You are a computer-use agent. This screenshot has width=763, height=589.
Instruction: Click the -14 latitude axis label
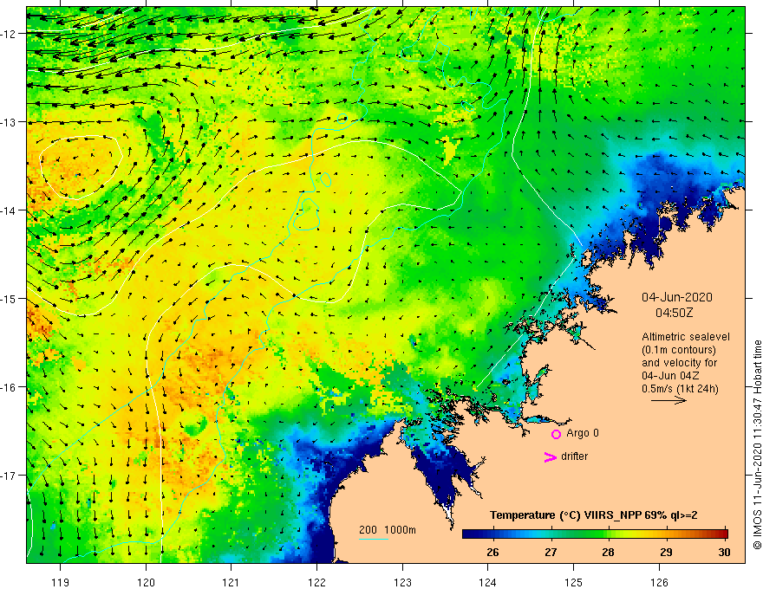click(x=10, y=210)
